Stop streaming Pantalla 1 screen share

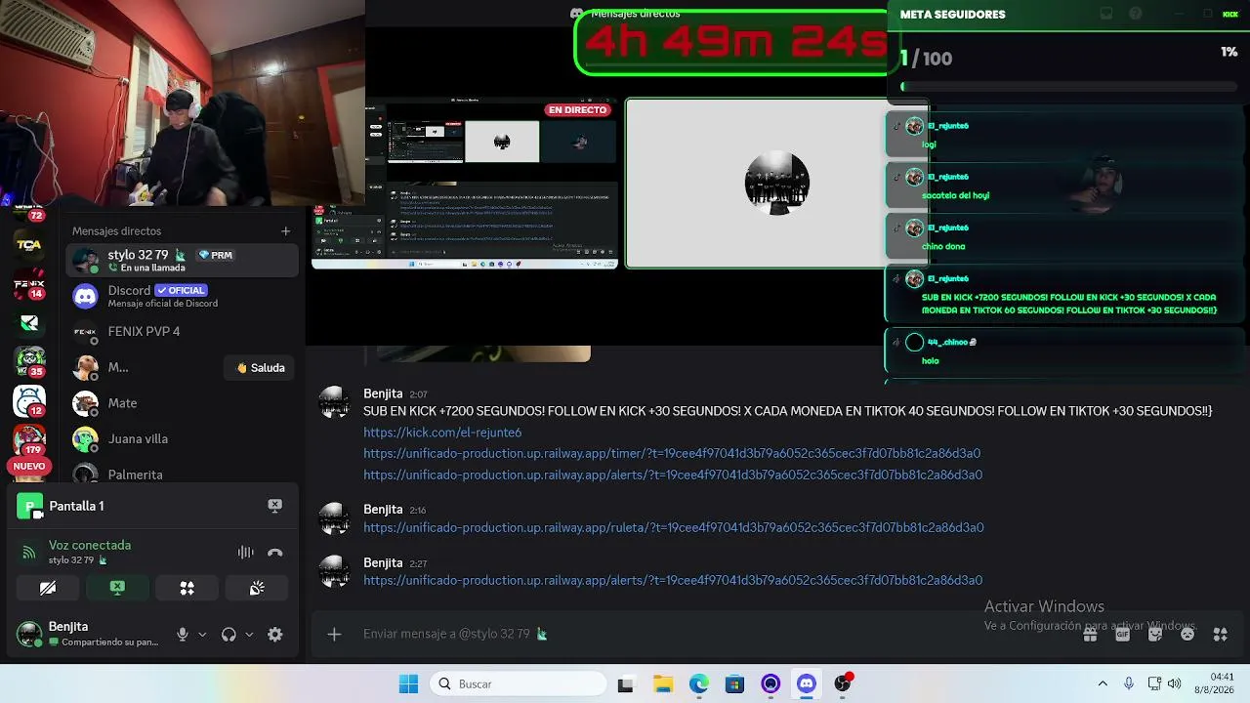pos(274,506)
